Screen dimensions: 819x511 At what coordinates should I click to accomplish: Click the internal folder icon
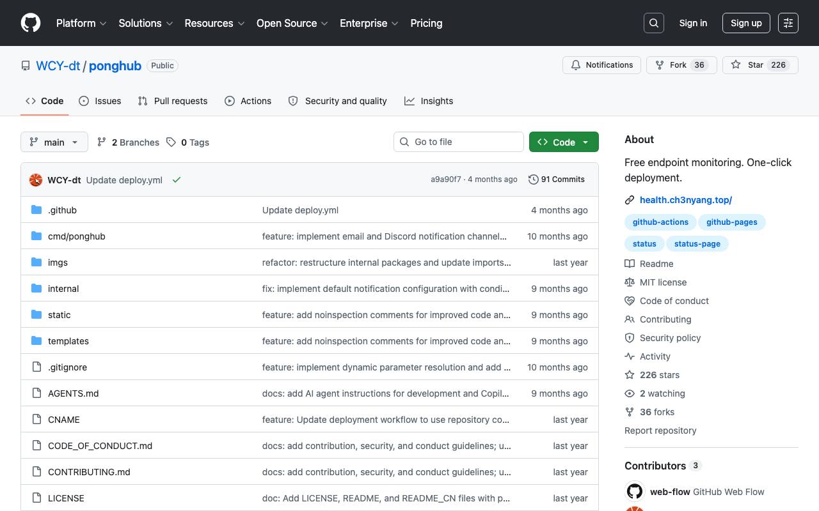click(x=36, y=289)
